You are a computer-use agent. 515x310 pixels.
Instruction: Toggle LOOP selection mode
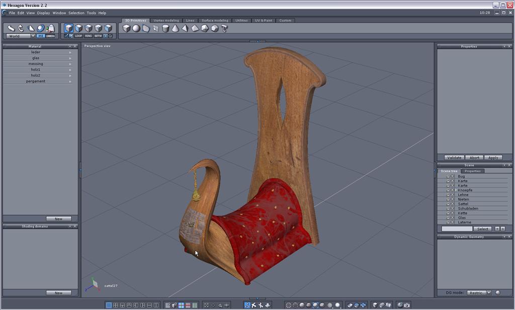click(78, 36)
